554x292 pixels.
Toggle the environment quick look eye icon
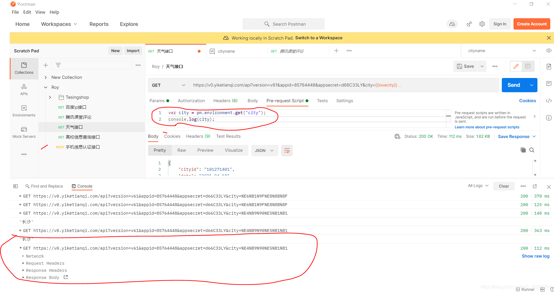point(549,51)
